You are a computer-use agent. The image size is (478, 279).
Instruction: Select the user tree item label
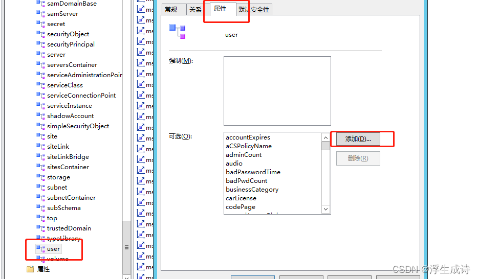53,249
